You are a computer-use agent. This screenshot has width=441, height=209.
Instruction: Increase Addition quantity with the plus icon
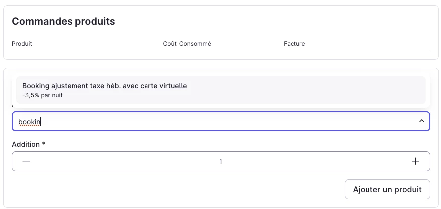click(x=416, y=161)
